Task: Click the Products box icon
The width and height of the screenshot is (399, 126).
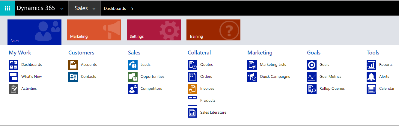Action: coord(192,101)
